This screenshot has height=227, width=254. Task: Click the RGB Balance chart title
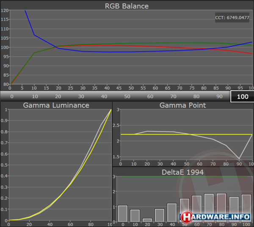(127, 6)
